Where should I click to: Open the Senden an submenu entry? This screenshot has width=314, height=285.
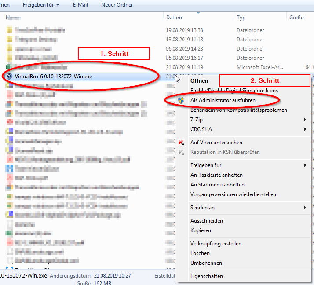(x=202, y=208)
